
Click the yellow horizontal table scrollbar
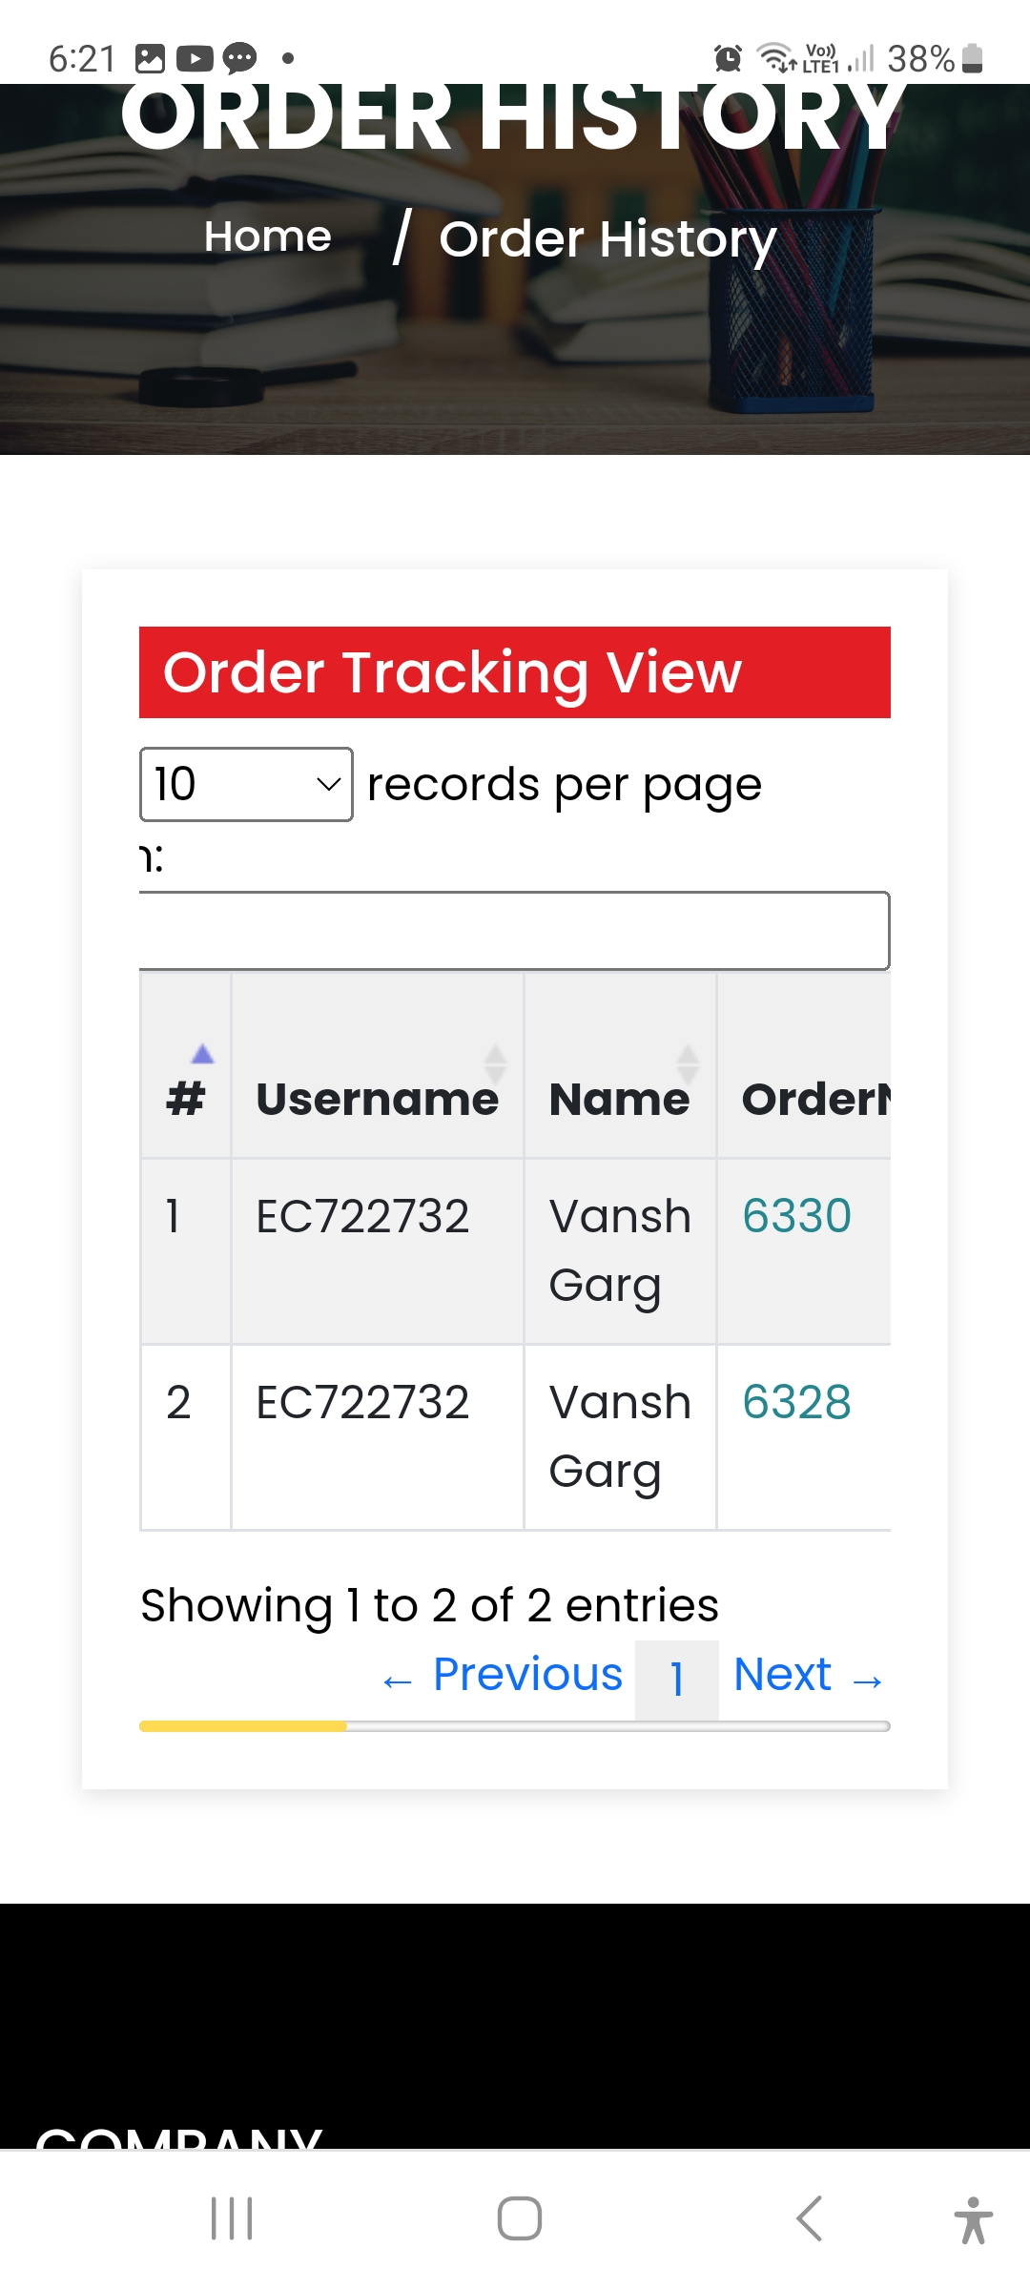click(x=243, y=1726)
